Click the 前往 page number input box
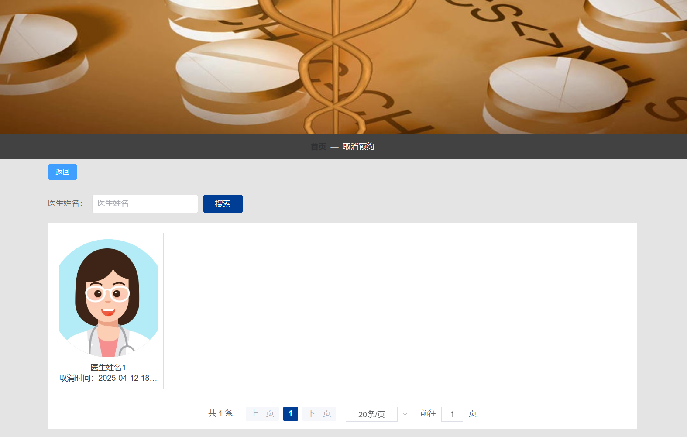Viewport: 687px width, 437px height. (452, 414)
